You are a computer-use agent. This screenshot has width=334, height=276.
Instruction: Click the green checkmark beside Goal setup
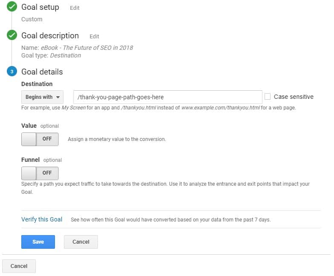(12, 7)
